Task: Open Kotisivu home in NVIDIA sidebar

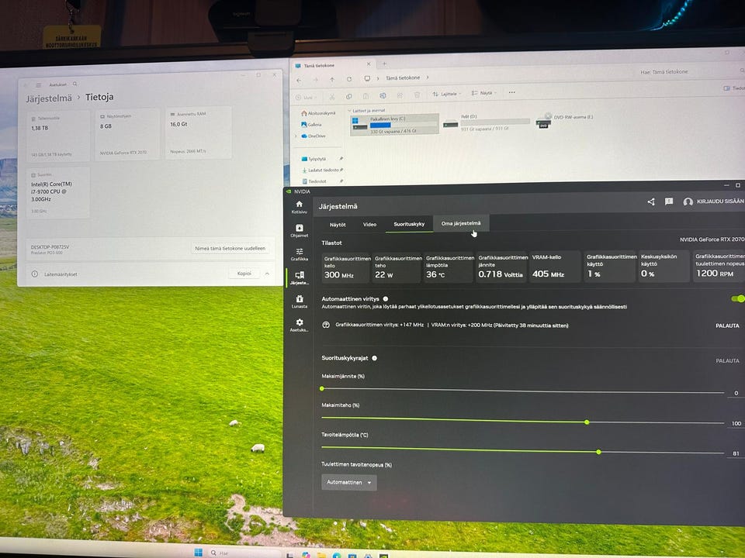Action: click(300, 207)
